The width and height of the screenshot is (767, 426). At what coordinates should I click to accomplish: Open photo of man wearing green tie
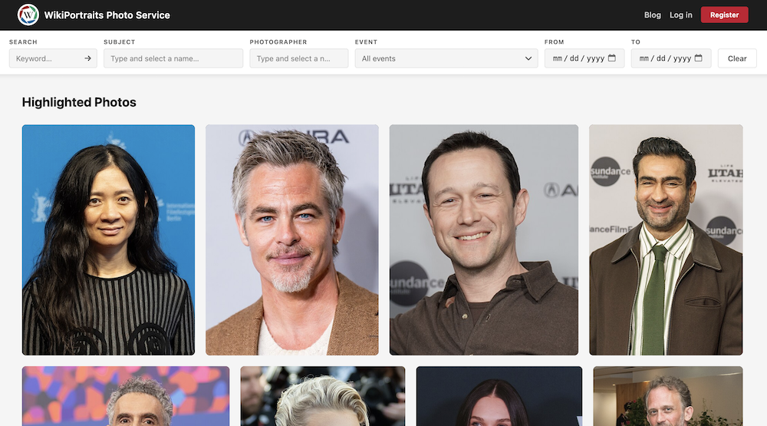pyautogui.click(x=666, y=240)
